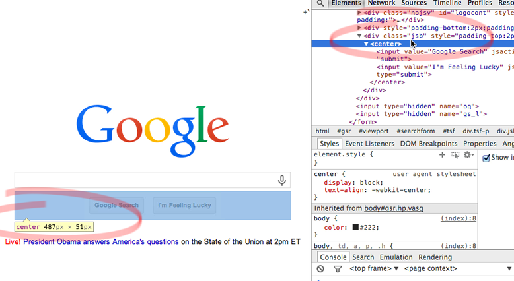Open the Sources panel tab

[414, 3]
